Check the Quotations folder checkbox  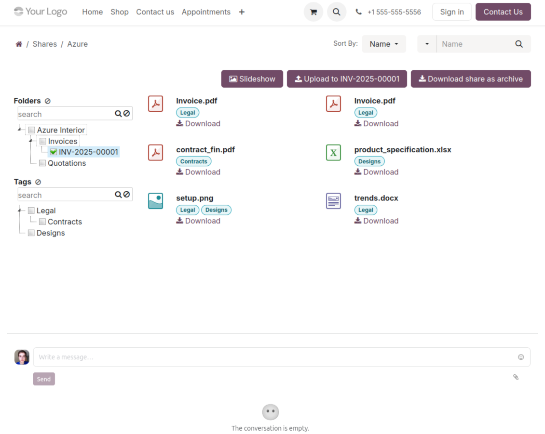point(42,163)
